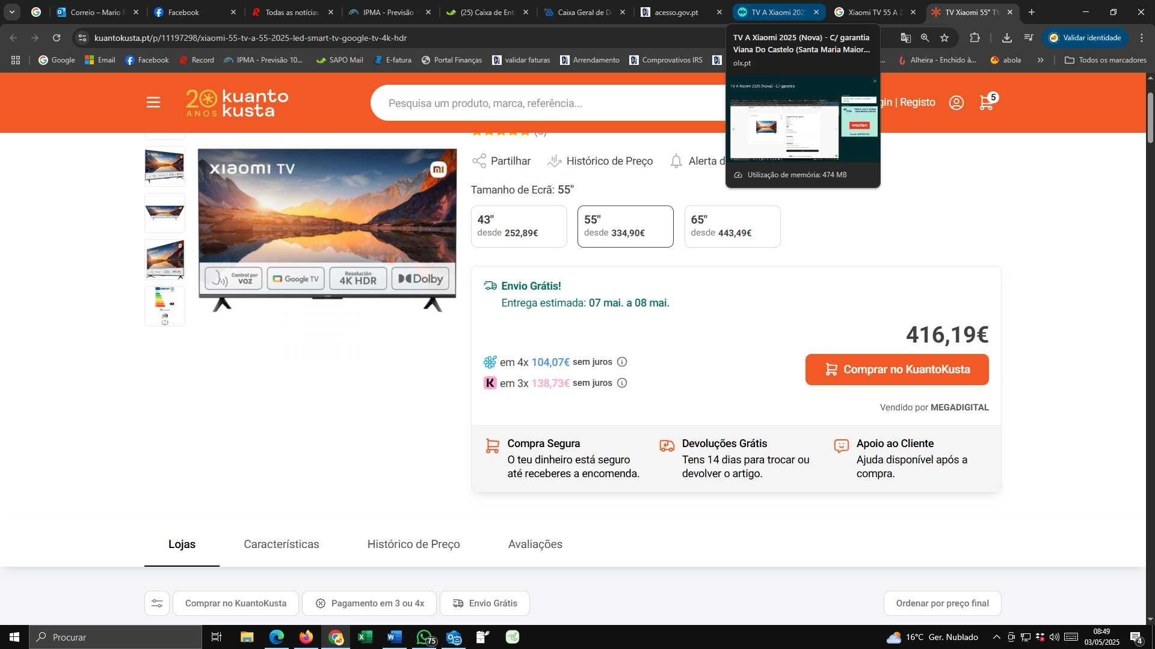Select the 65" screen size option
The width and height of the screenshot is (1155, 649).
pos(732,227)
